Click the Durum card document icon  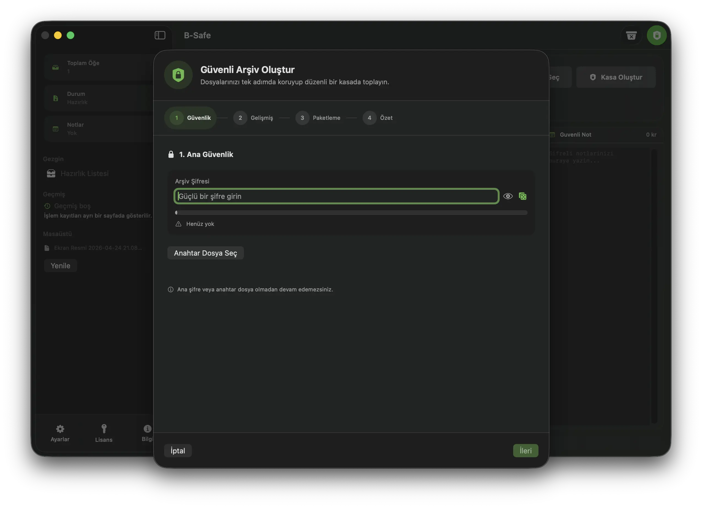click(x=55, y=98)
